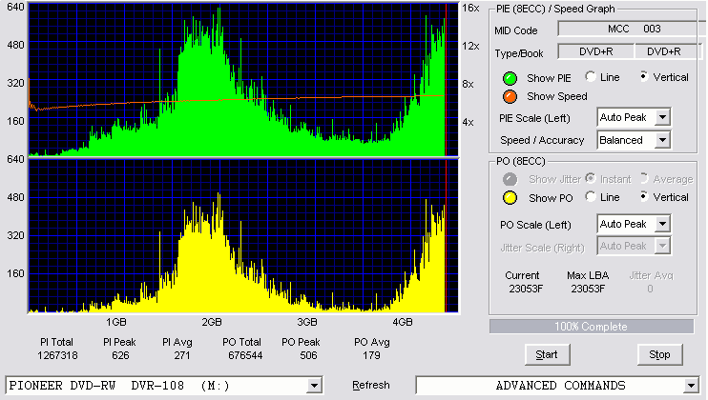Screen dimensions: 708x400
Task: Click the Refresh button
Action: click(x=371, y=385)
